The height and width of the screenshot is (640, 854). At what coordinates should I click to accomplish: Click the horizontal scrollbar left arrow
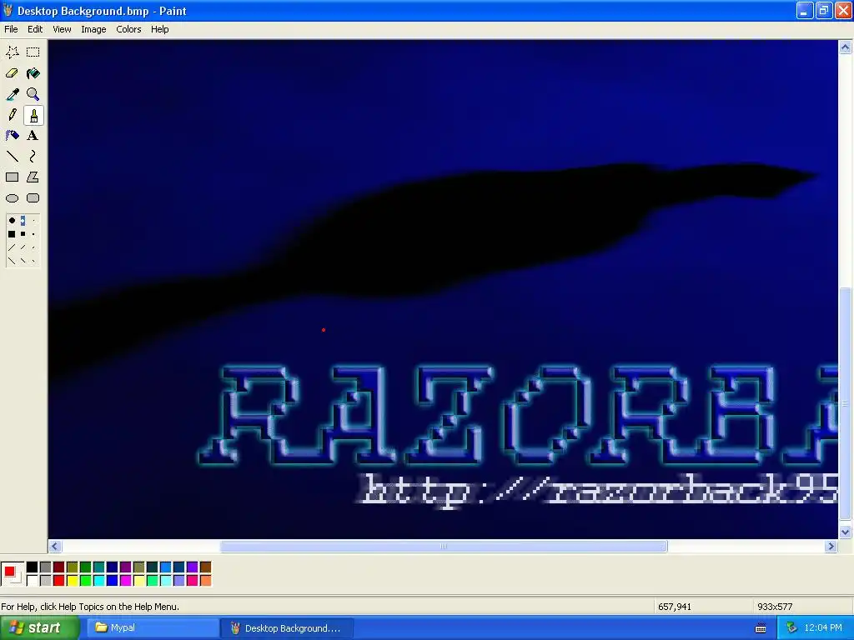[54, 547]
